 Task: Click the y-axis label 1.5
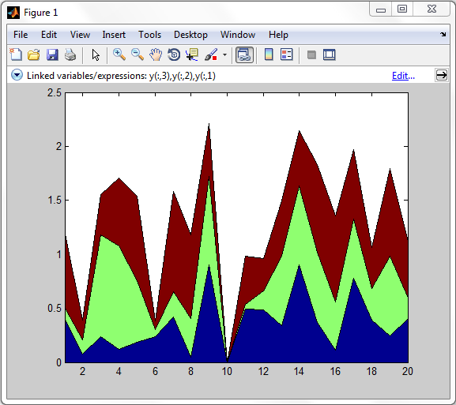pos(55,201)
